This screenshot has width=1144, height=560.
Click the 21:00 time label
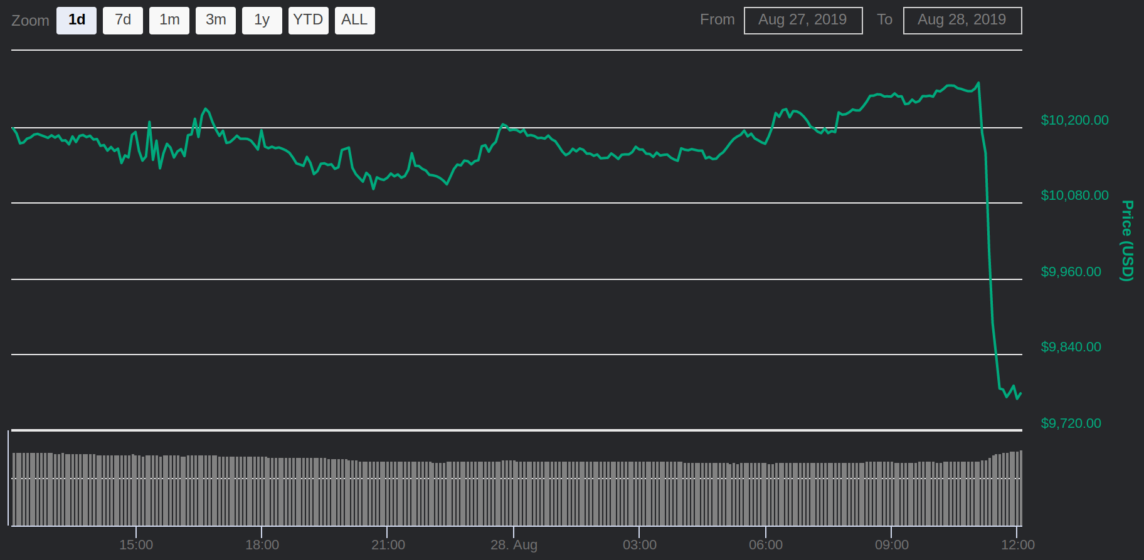[388, 545]
